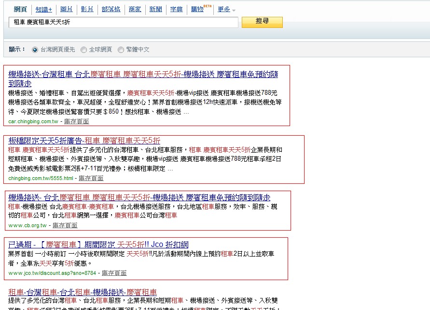This screenshot has width=430, height=310.
Task: Open first result 機場接送-台灣租車 台北慶賓租車 link
Action: click(143, 75)
